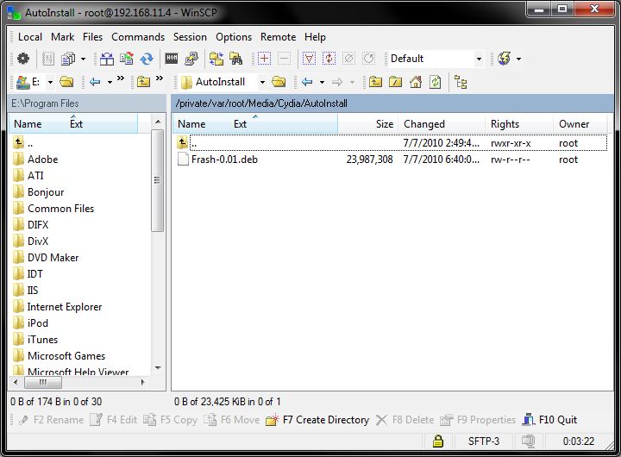Open Terminal console icon
621x457 pixels.
[172, 59]
